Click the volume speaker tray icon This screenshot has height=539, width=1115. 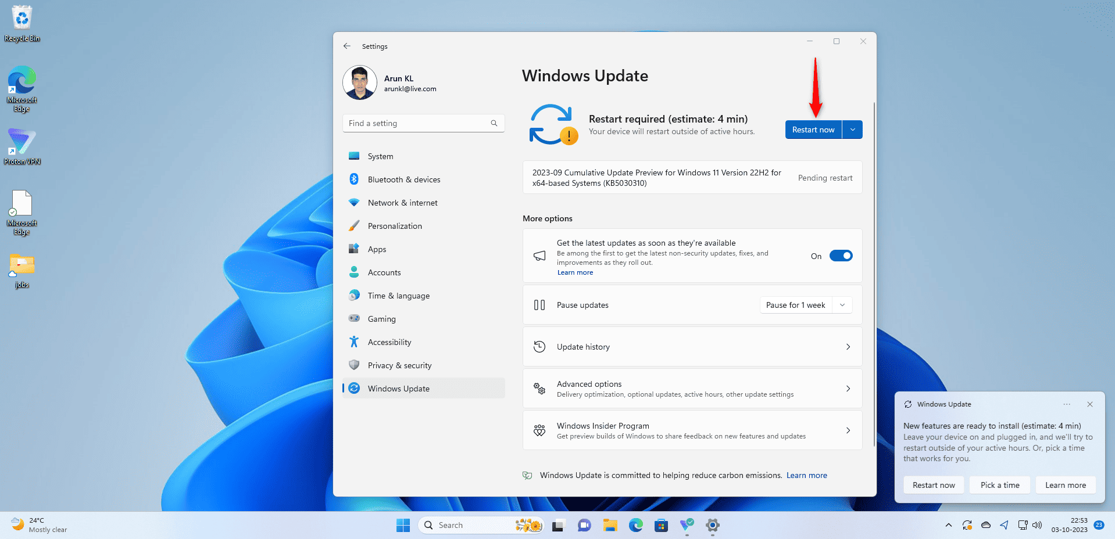click(1037, 525)
